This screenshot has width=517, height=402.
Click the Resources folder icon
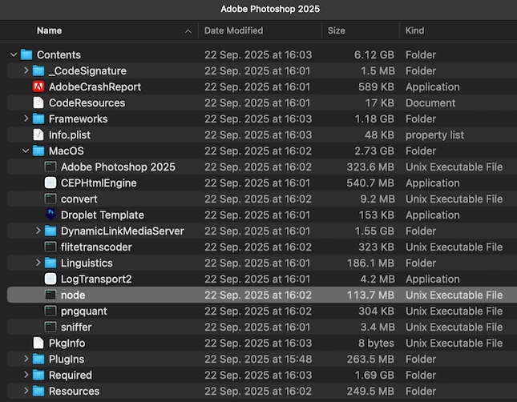coord(38,391)
